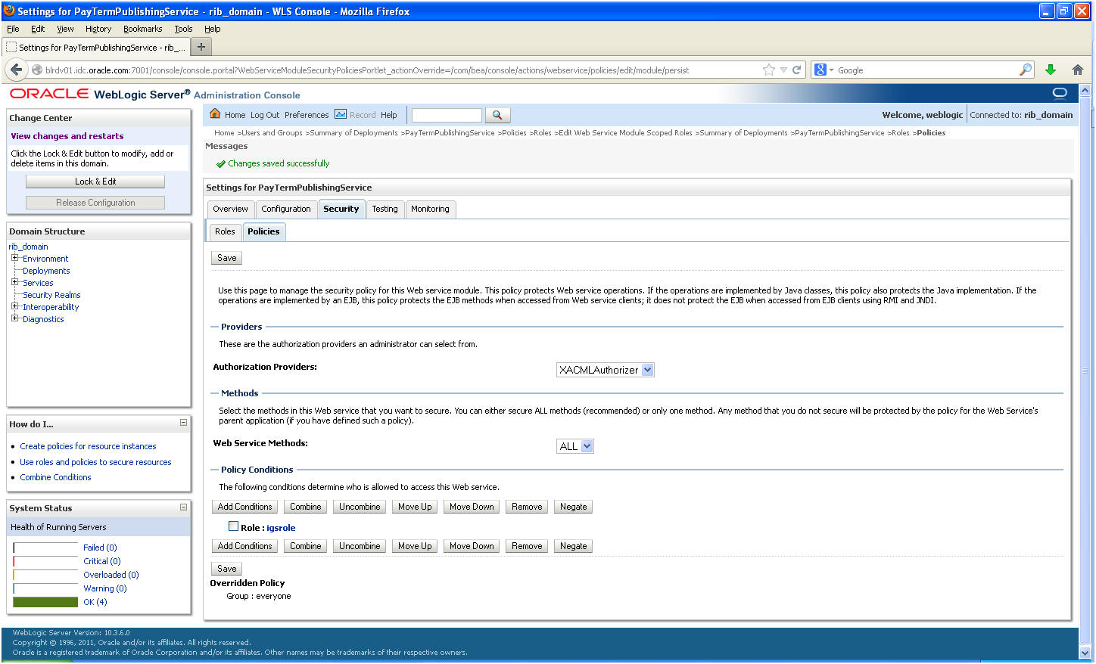Open the URL history dropdown arrow
This screenshot has width=1096, height=664.
pos(783,70)
